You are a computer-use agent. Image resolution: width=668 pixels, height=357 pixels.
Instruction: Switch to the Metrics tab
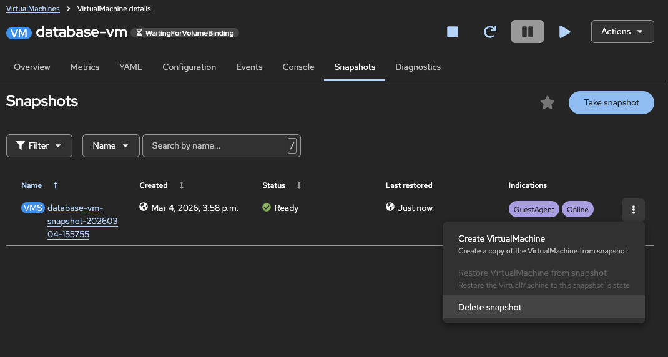[85, 67]
